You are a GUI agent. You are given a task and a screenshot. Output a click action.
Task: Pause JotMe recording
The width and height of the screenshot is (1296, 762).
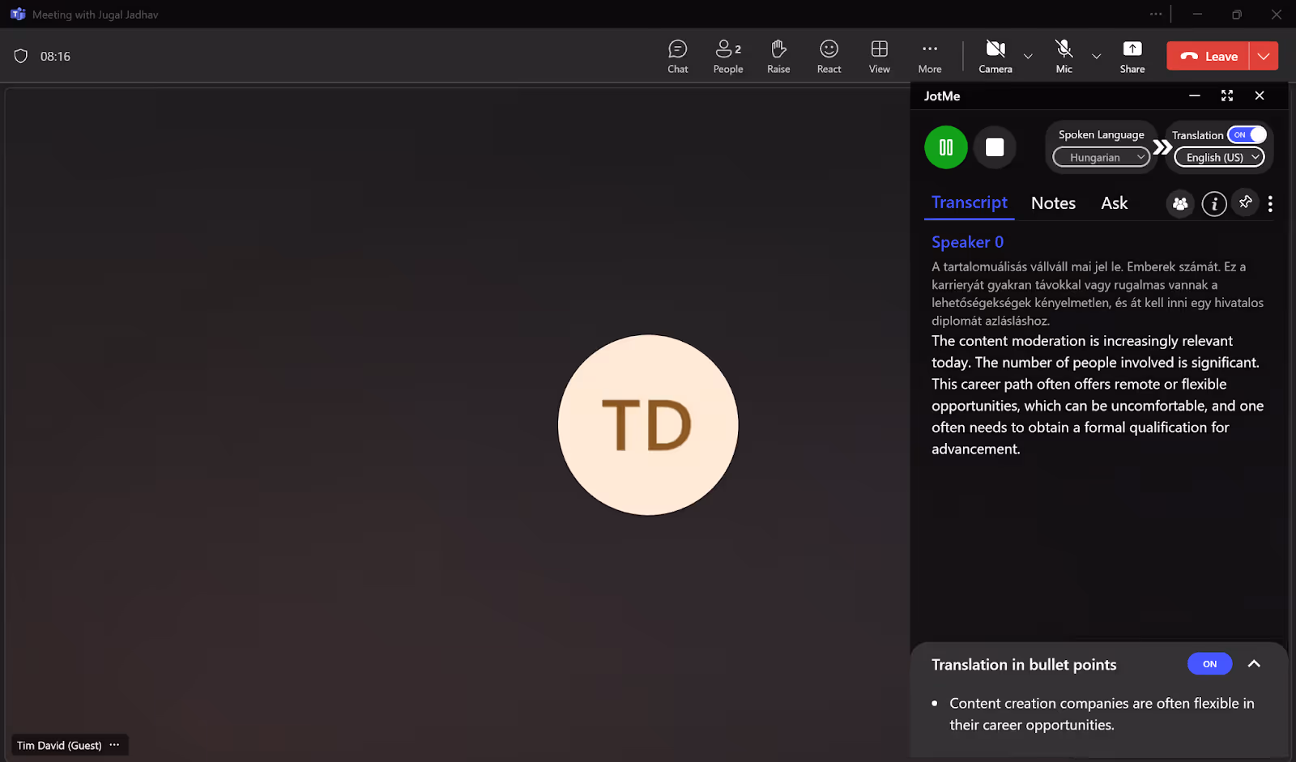pyautogui.click(x=946, y=147)
